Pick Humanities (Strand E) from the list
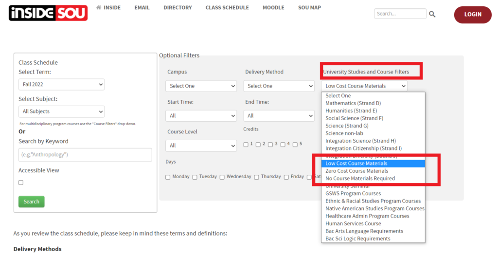Image resolution: width=498 pixels, height=257 pixels. [x=353, y=111]
